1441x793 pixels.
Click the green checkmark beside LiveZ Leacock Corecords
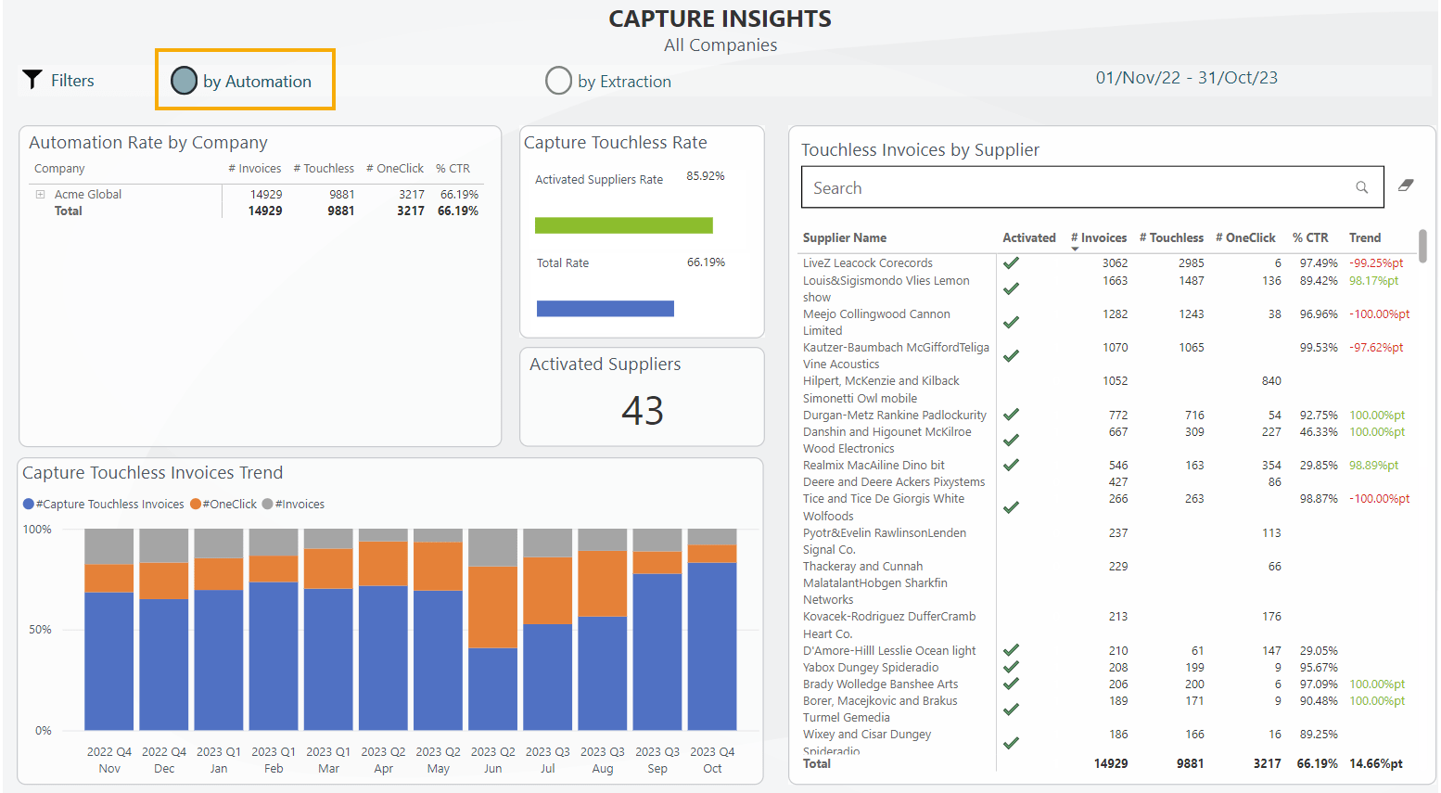pos(1011,262)
